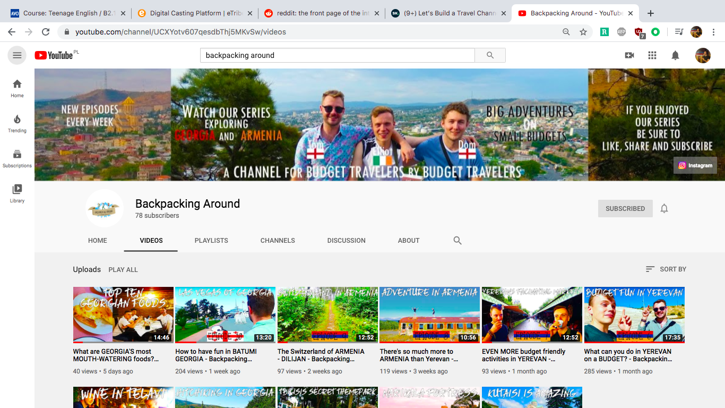The image size is (725, 408).
Task: Reload the page
Action: [x=46, y=32]
